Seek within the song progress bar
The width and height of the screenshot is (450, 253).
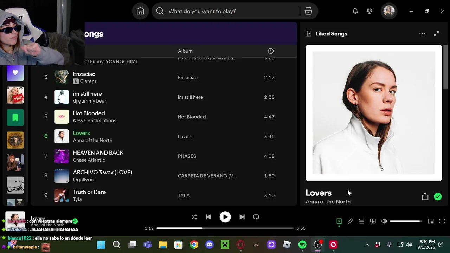[225, 228]
